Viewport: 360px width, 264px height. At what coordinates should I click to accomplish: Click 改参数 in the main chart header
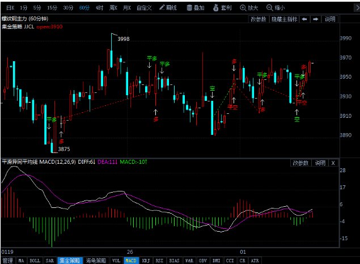click(x=259, y=19)
